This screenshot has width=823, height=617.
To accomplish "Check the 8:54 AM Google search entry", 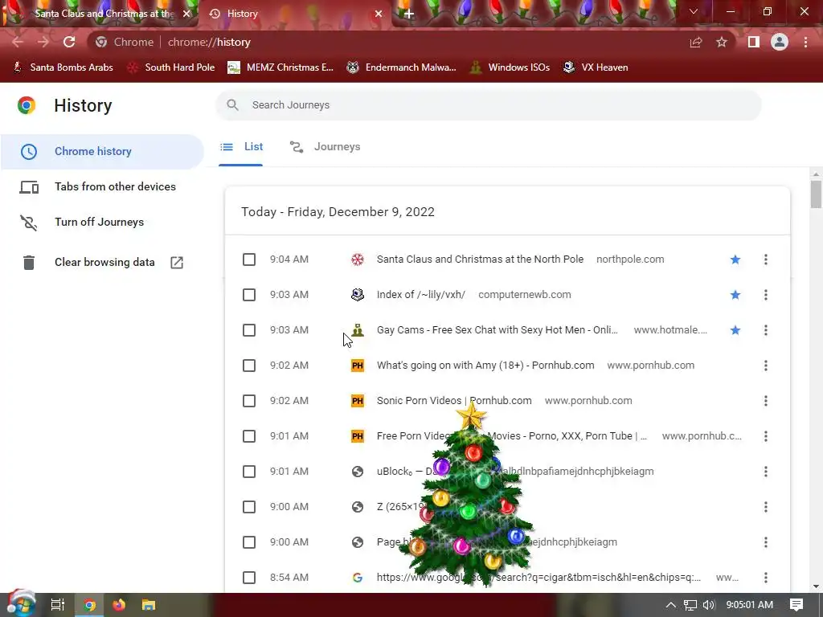I will pyautogui.click(x=249, y=578).
